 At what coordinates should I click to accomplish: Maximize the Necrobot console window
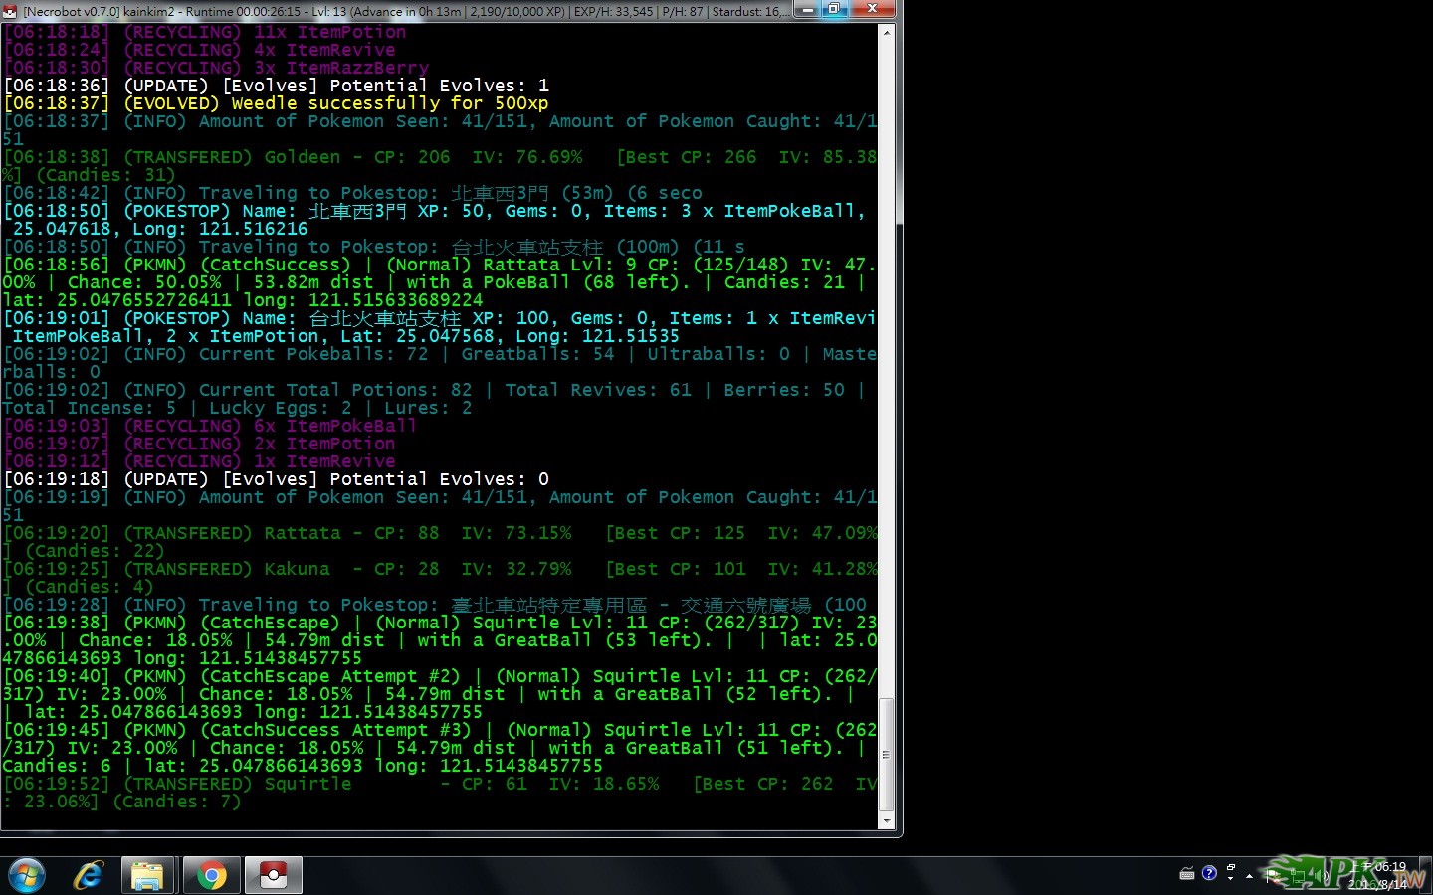pos(834,9)
